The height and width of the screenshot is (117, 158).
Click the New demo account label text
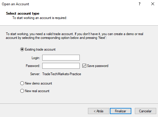pos(38,83)
